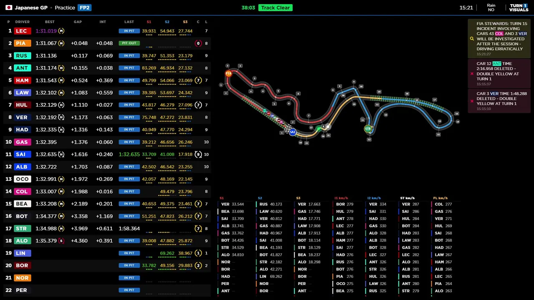Image resolution: width=534 pixels, height=300 pixels.
Task: Select the SAI car marker on track map
Action: tap(292, 132)
